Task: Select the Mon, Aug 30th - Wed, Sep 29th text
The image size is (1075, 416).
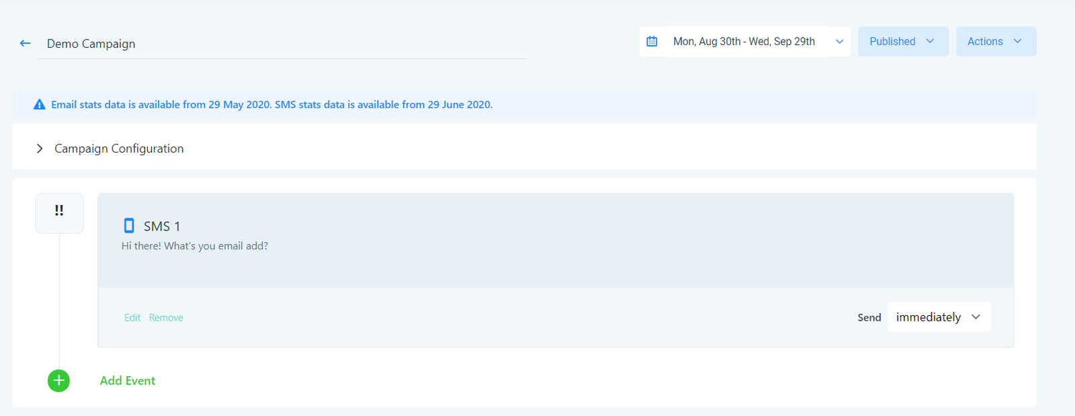Action: [744, 42]
